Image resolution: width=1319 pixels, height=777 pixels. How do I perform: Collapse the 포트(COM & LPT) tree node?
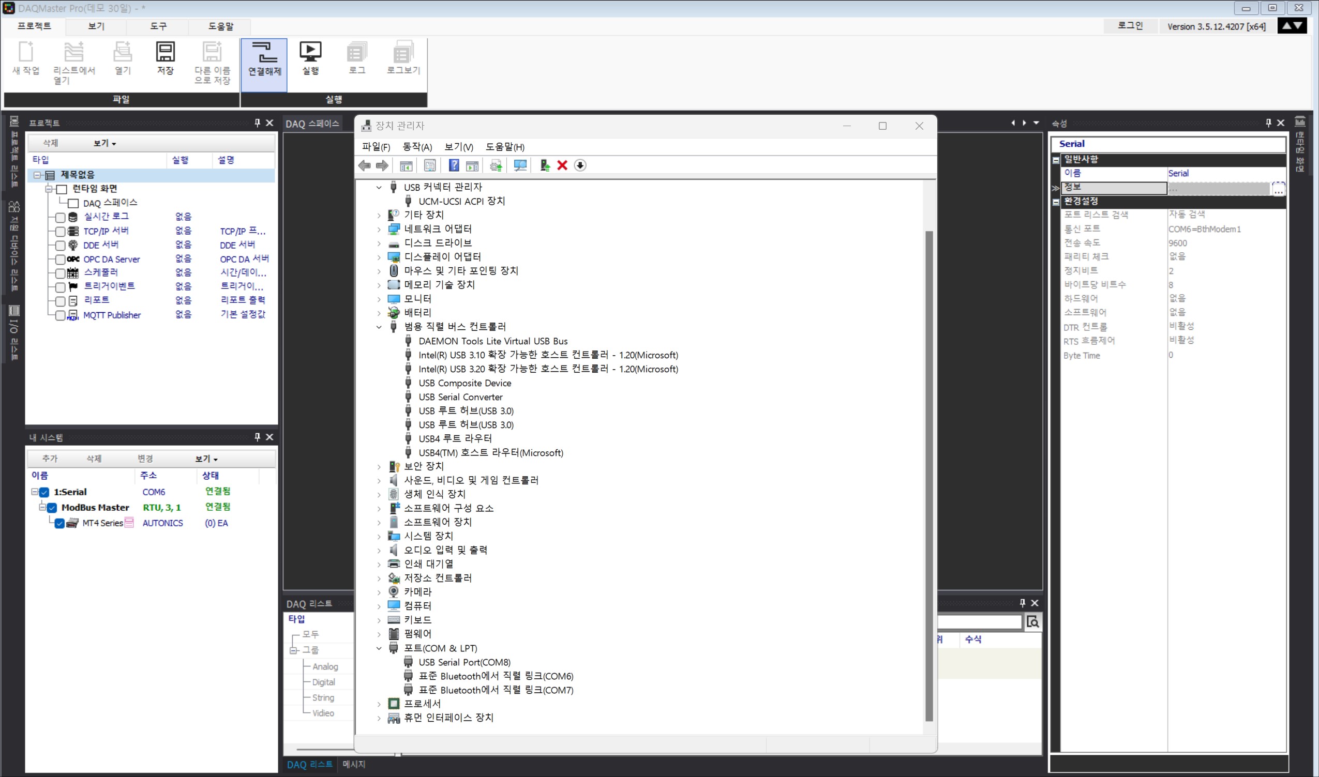(x=379, y=648)
